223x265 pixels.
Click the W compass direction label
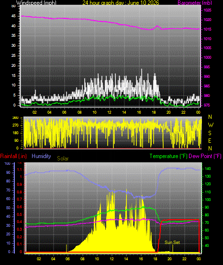pyautogui.click(x=211, y=125)
